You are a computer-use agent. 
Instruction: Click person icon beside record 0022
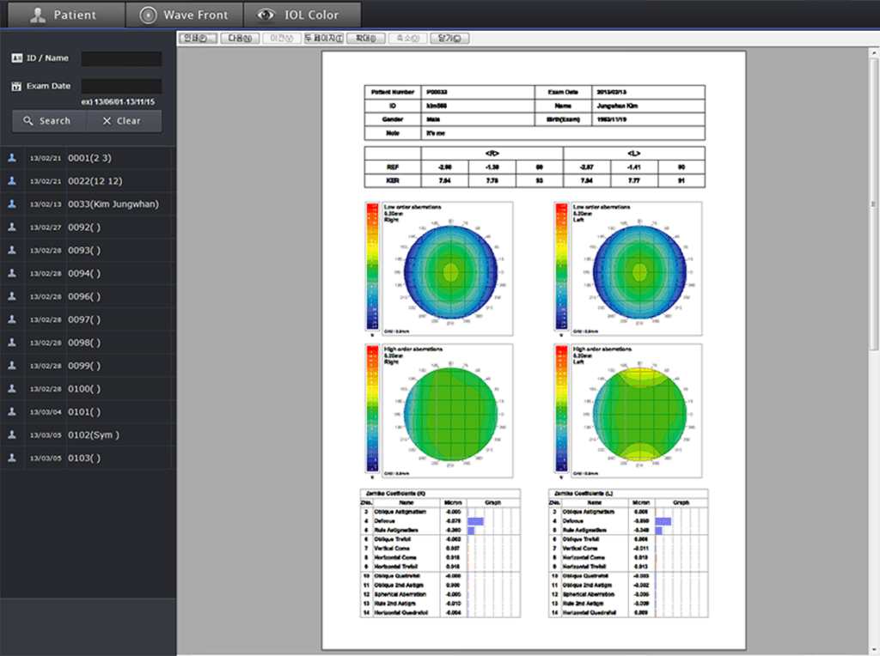(12, 181)
